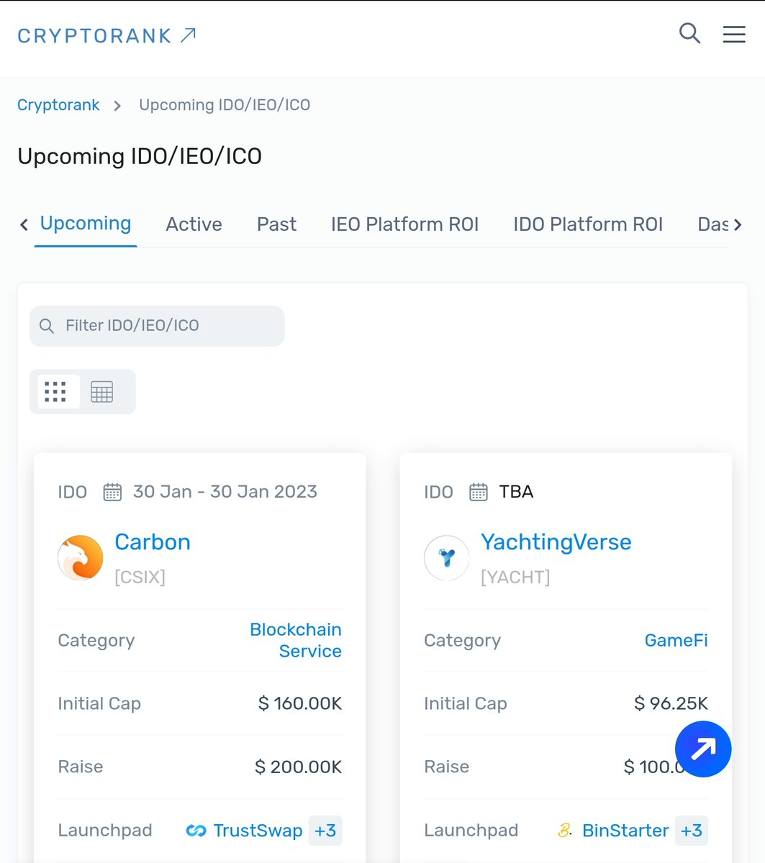Viewport: 765px width, 863px height.
Task: Open the YachtingVerse project link
Action: (556, 542)
